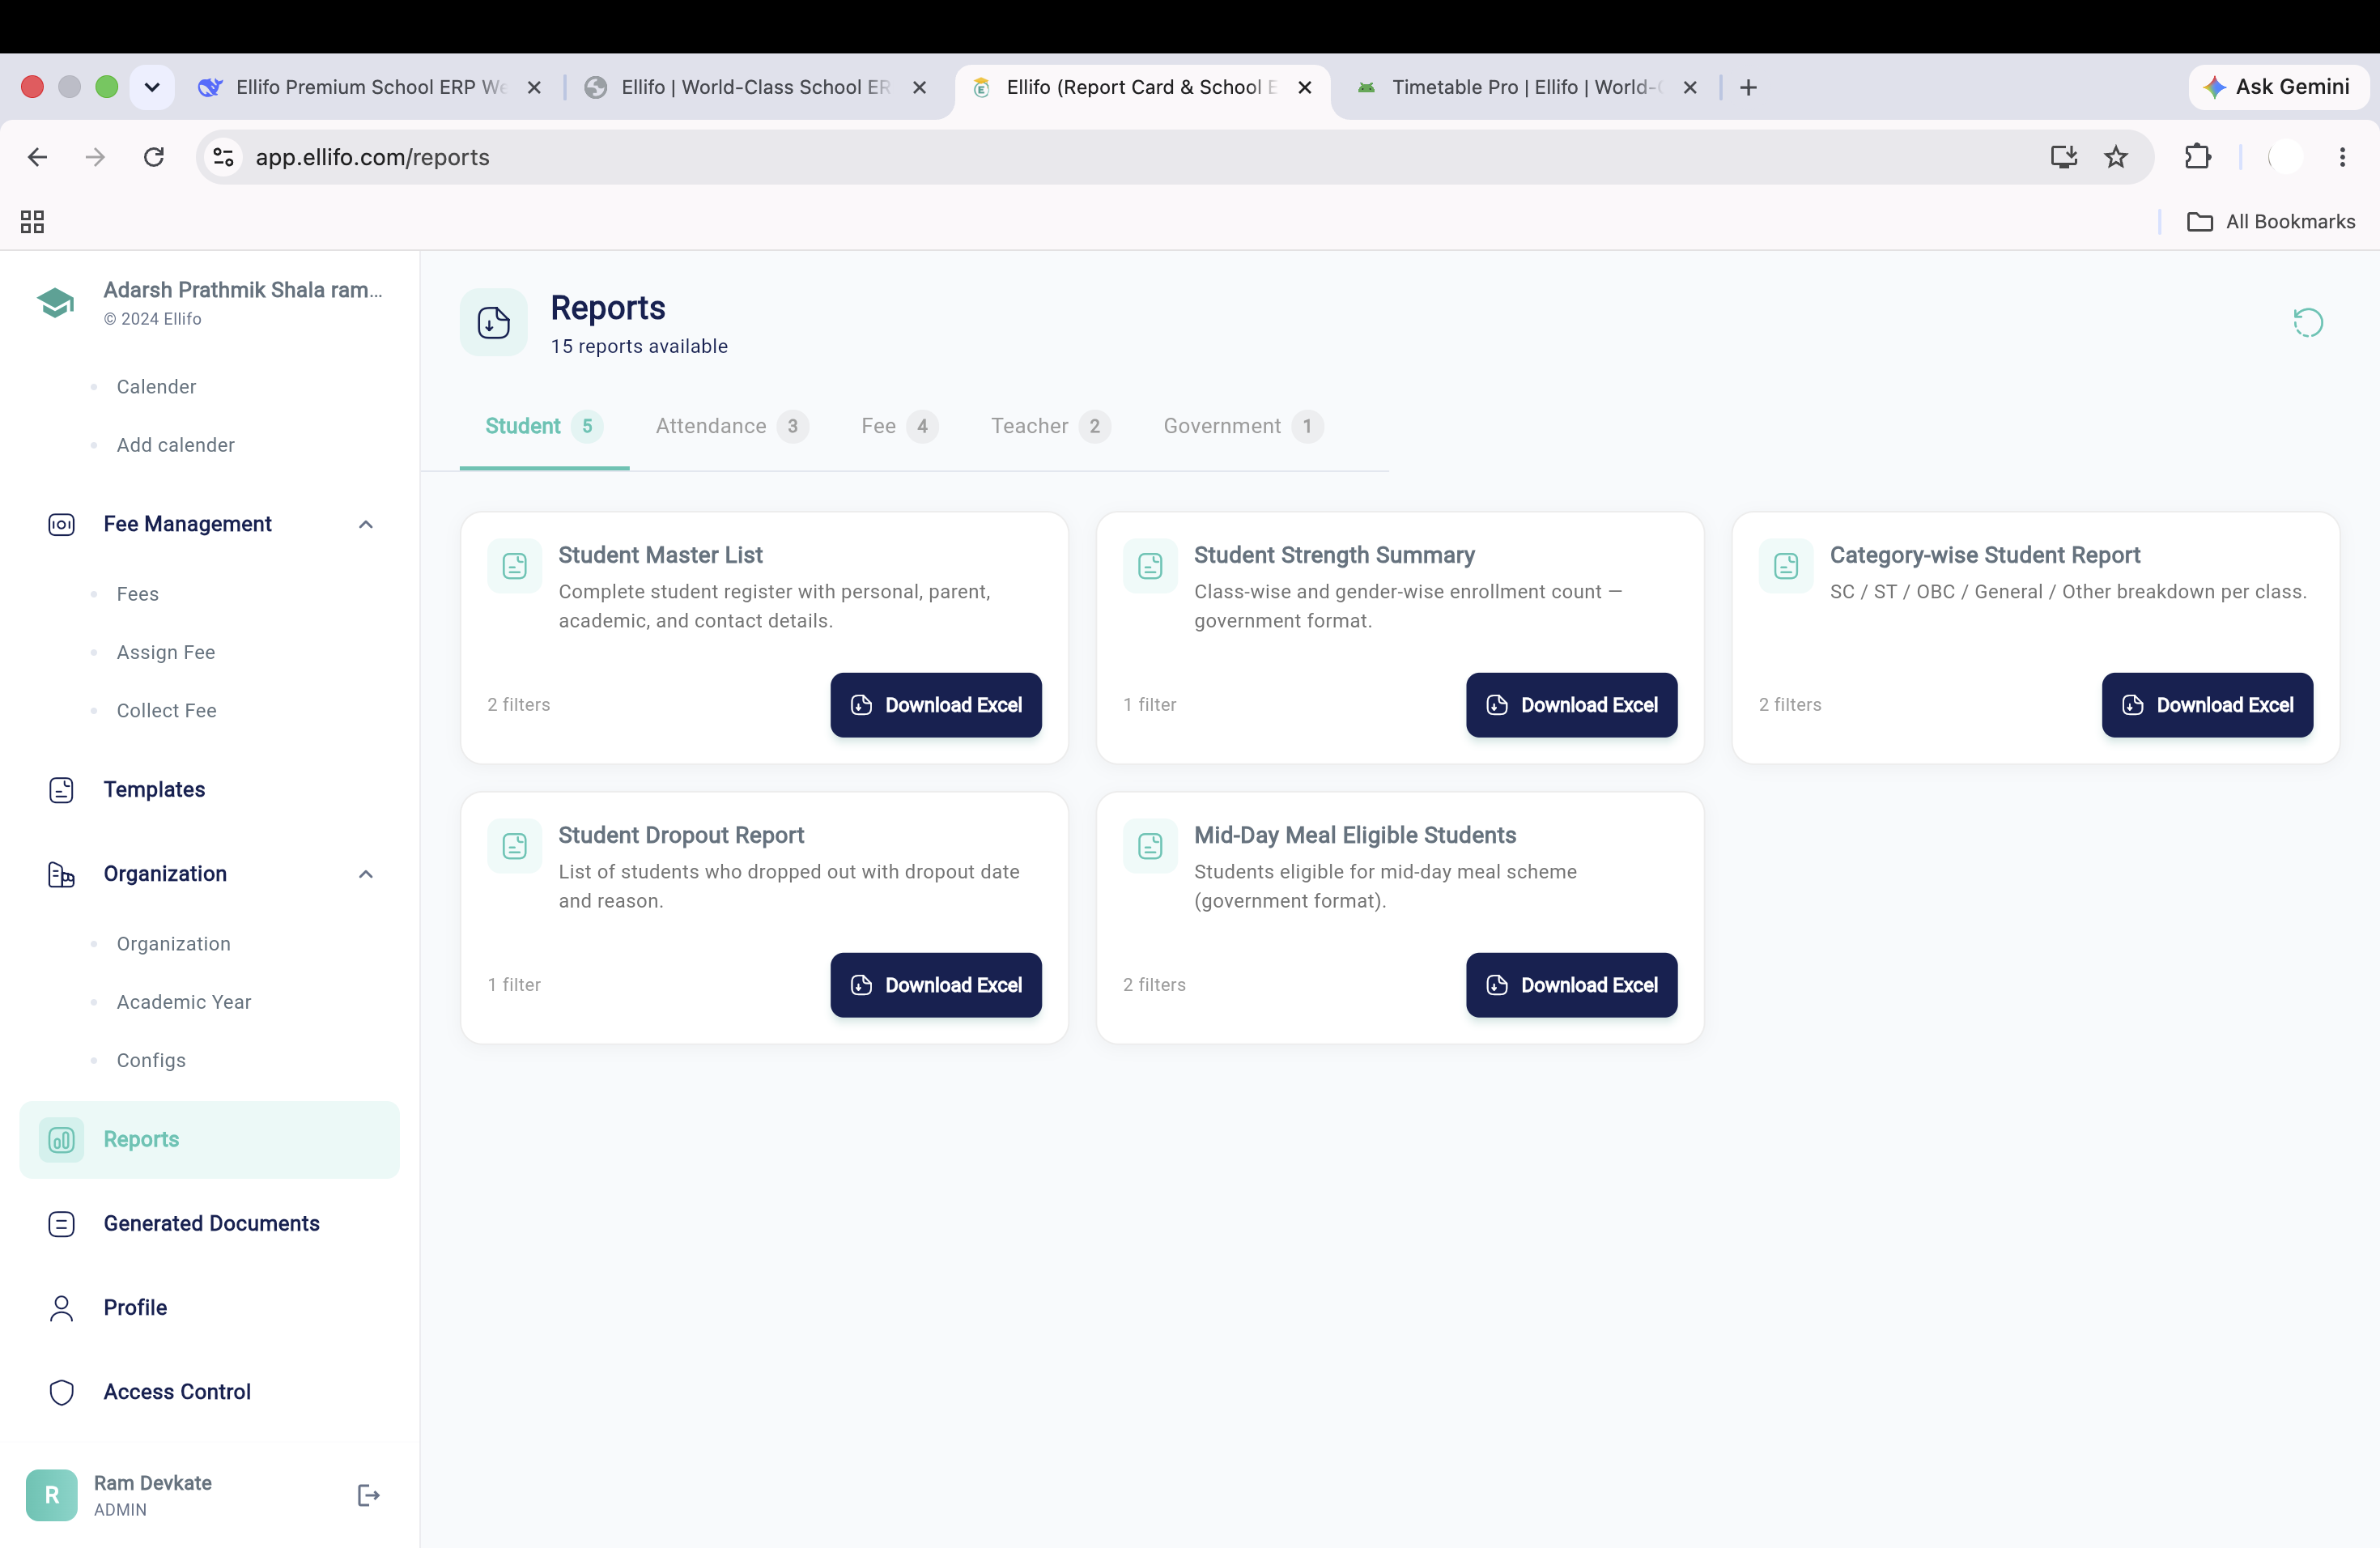Switch to the Student reports tab
This screenshot has height=1548, width=2380.
coord(544,426)
